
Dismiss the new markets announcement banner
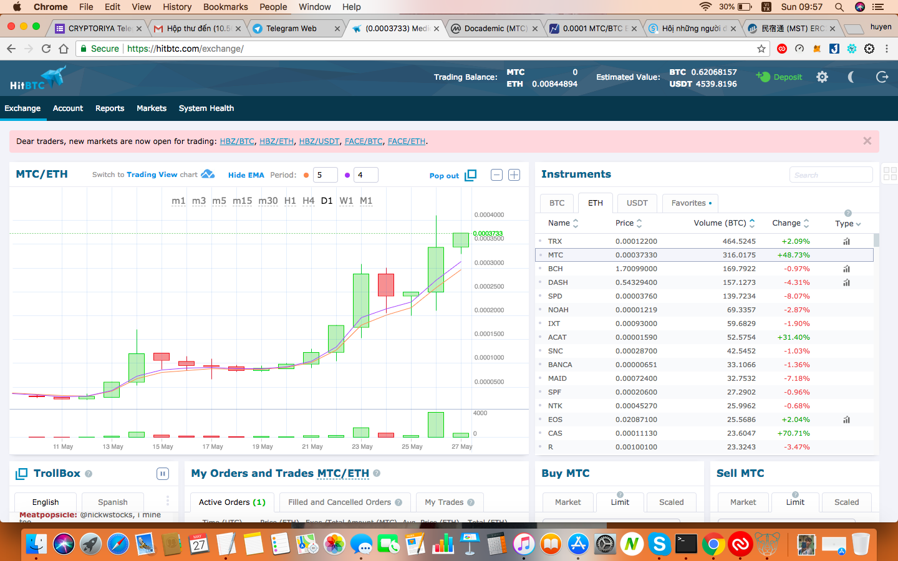coord(867,141)
